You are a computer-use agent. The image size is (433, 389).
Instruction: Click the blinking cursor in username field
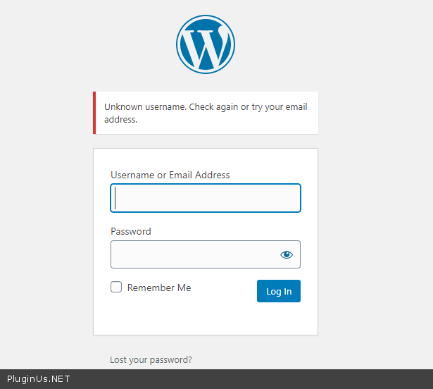(x=115, y=198)
